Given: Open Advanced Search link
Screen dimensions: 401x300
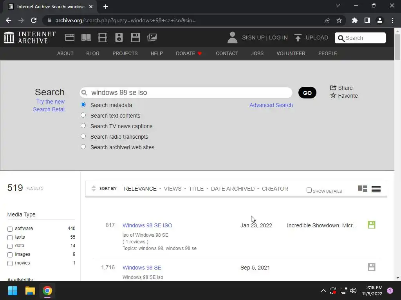Looking at the screenshot, I should (x=271, y=105).
